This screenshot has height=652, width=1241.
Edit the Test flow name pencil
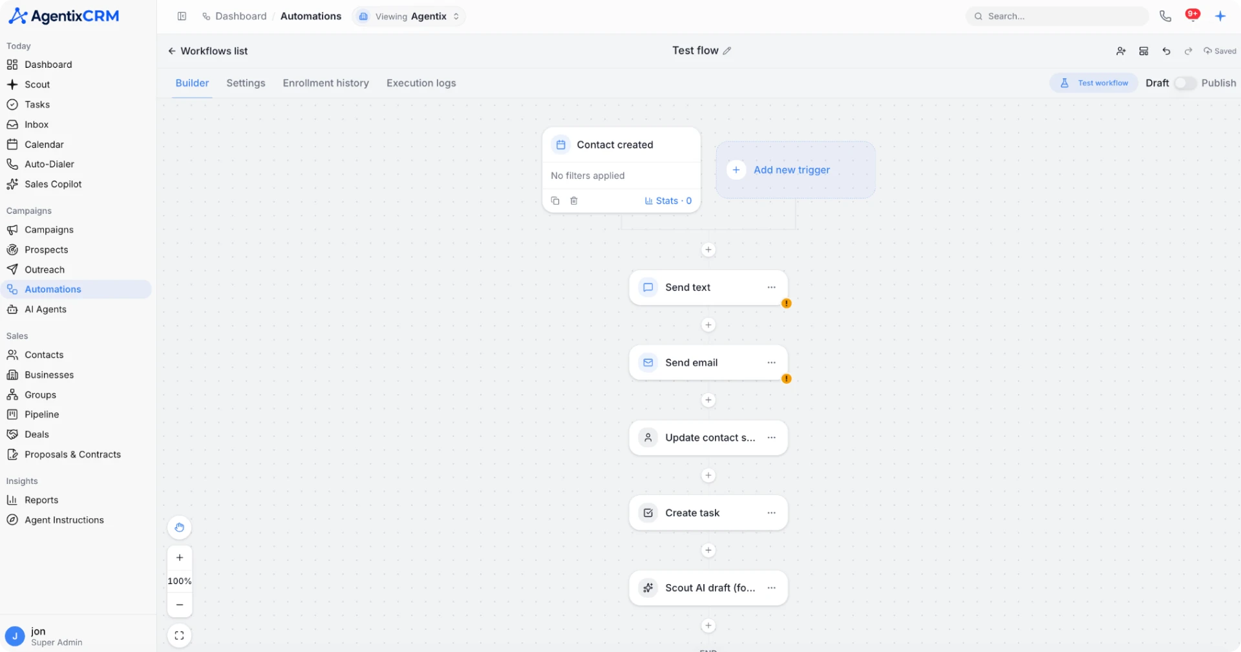[727, 50]
